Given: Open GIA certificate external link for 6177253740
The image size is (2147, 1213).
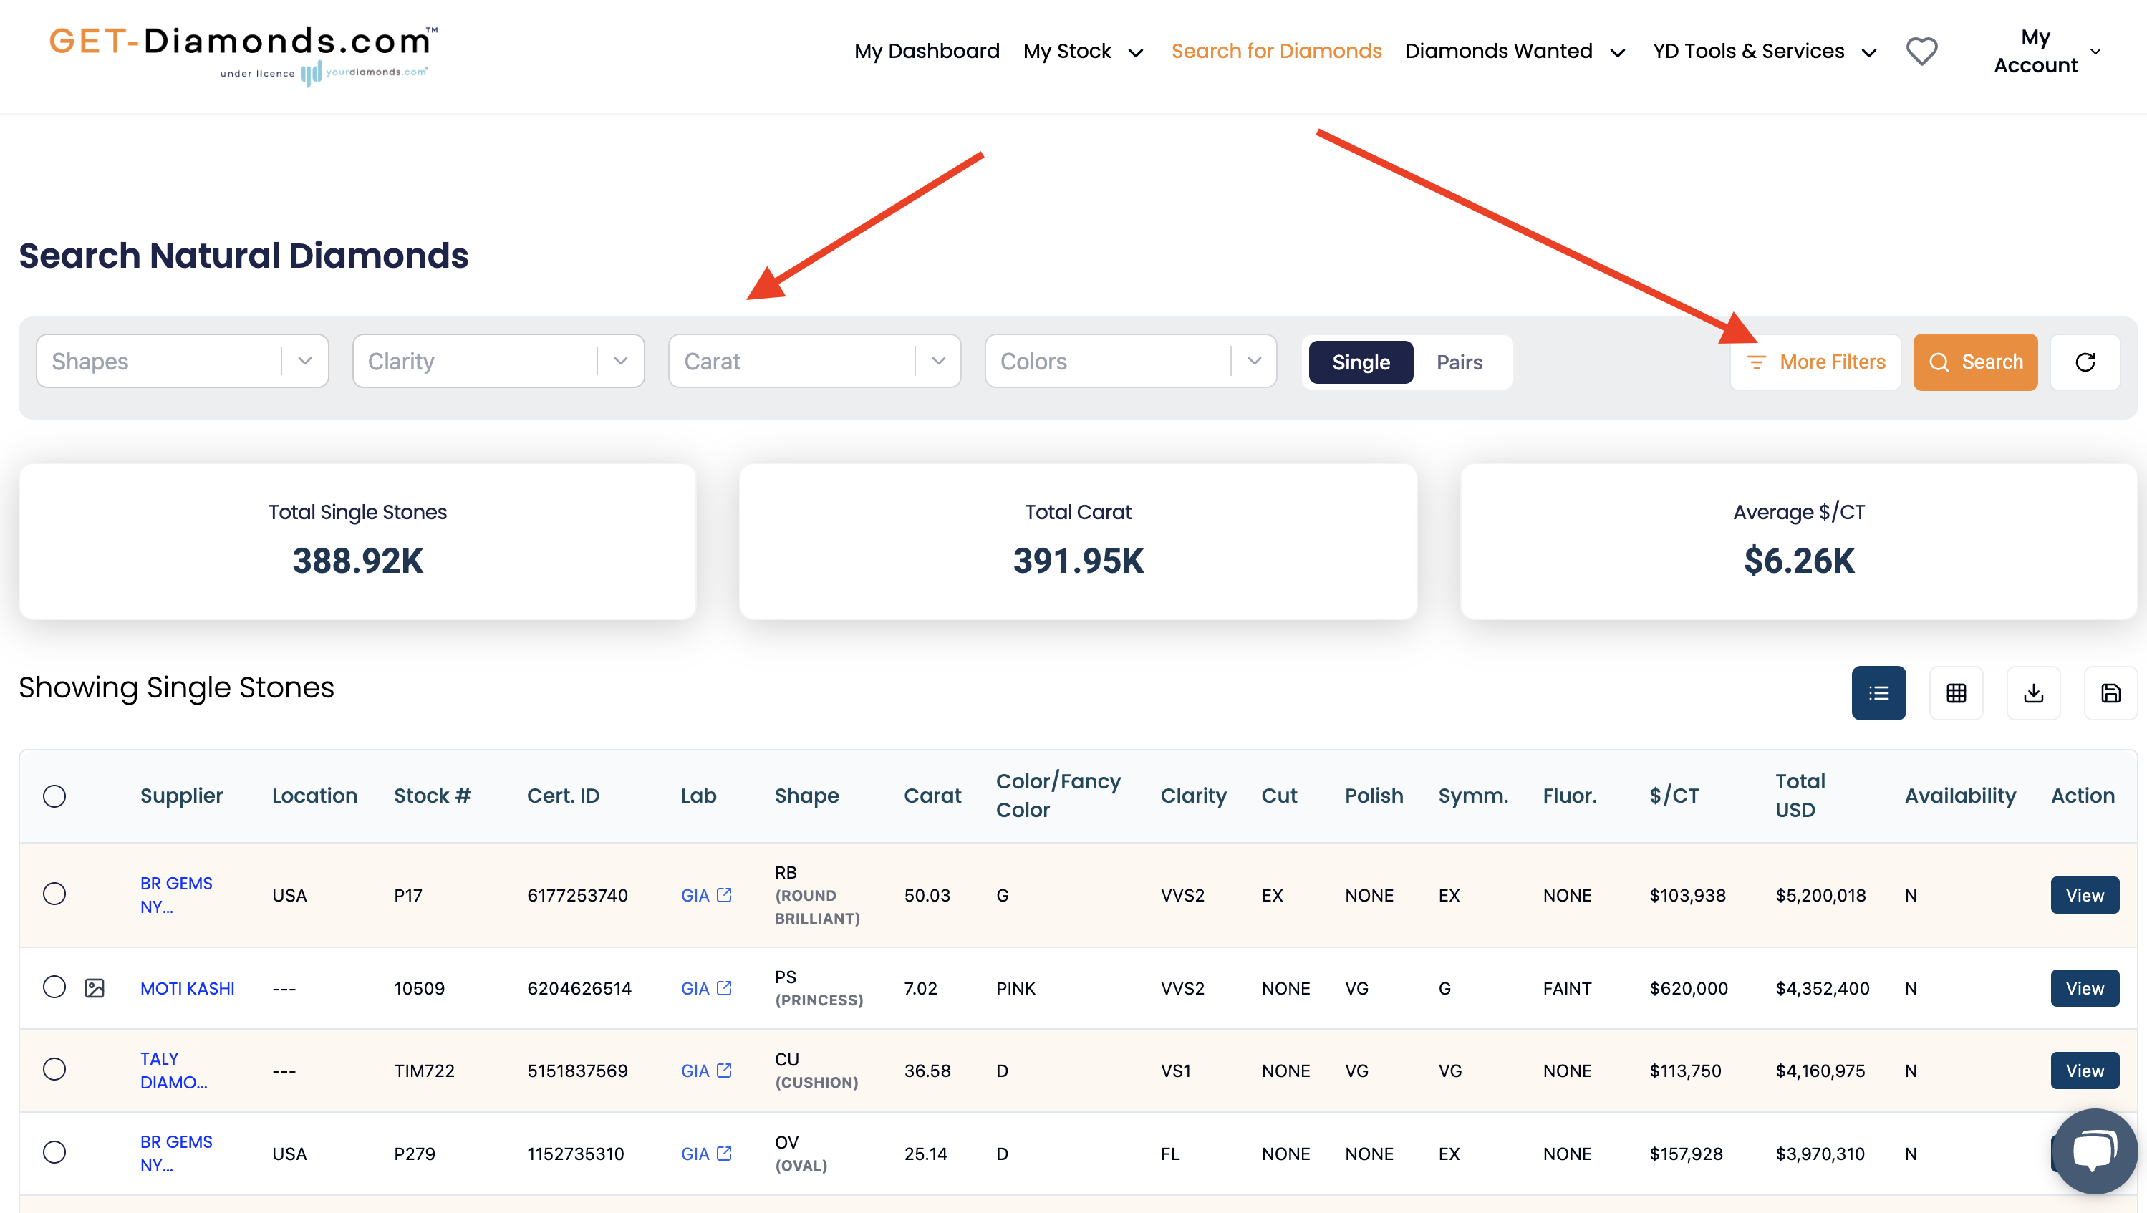Looking at the screenshot, I should [x=724, y=895].
